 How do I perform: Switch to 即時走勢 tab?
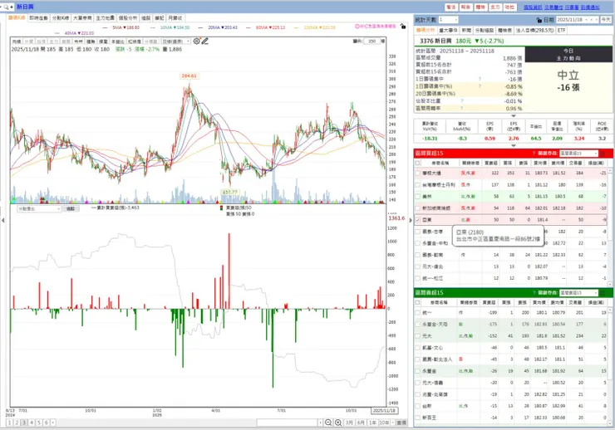pyautogui.click(x=38, y=18)
